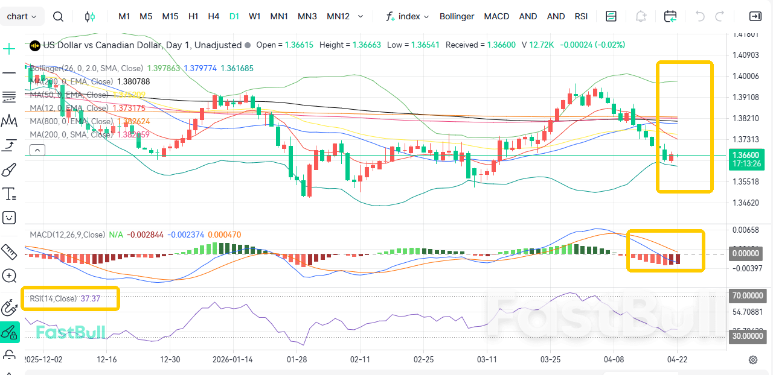Open the search panel
The image size is (773, 375).
click(58, 16)
